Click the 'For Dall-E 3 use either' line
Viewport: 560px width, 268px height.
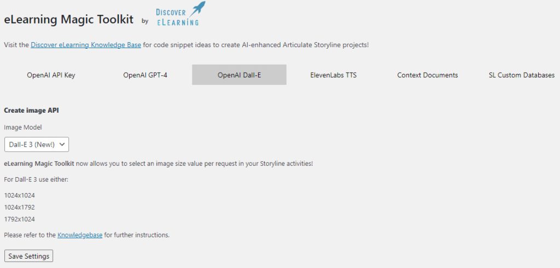[36, 179]
